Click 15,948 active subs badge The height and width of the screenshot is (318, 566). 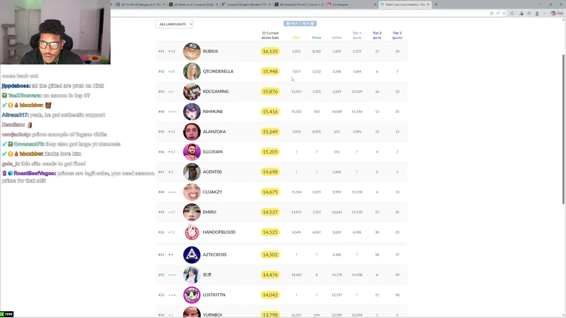(270, 72)
